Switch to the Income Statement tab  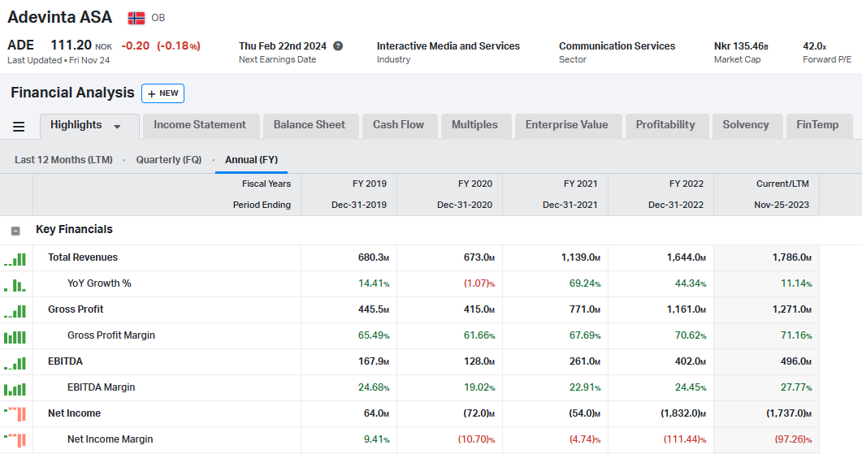point(200,125)
